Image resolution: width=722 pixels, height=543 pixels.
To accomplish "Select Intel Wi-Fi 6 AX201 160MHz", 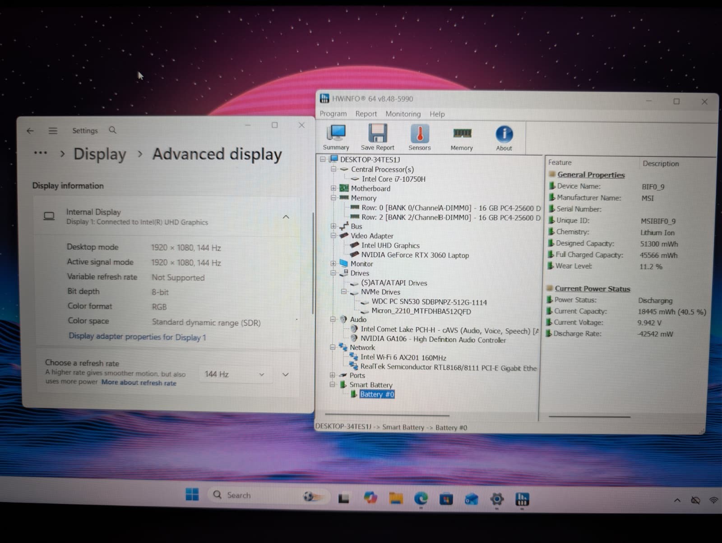I will (403, 357).
